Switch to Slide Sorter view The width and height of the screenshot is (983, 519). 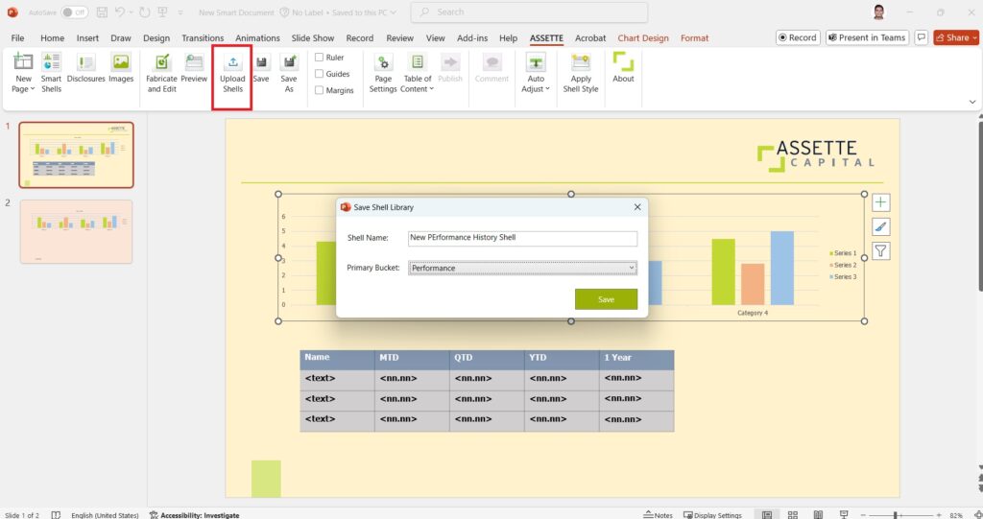click(x=792, y=514)
